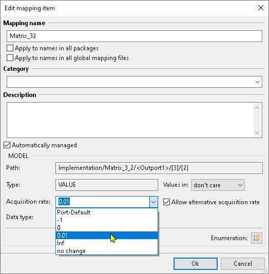This screenshot has width=269, height=274.
Task: Select Inf acquisition rate option
Action: click(x=107, y=243)
